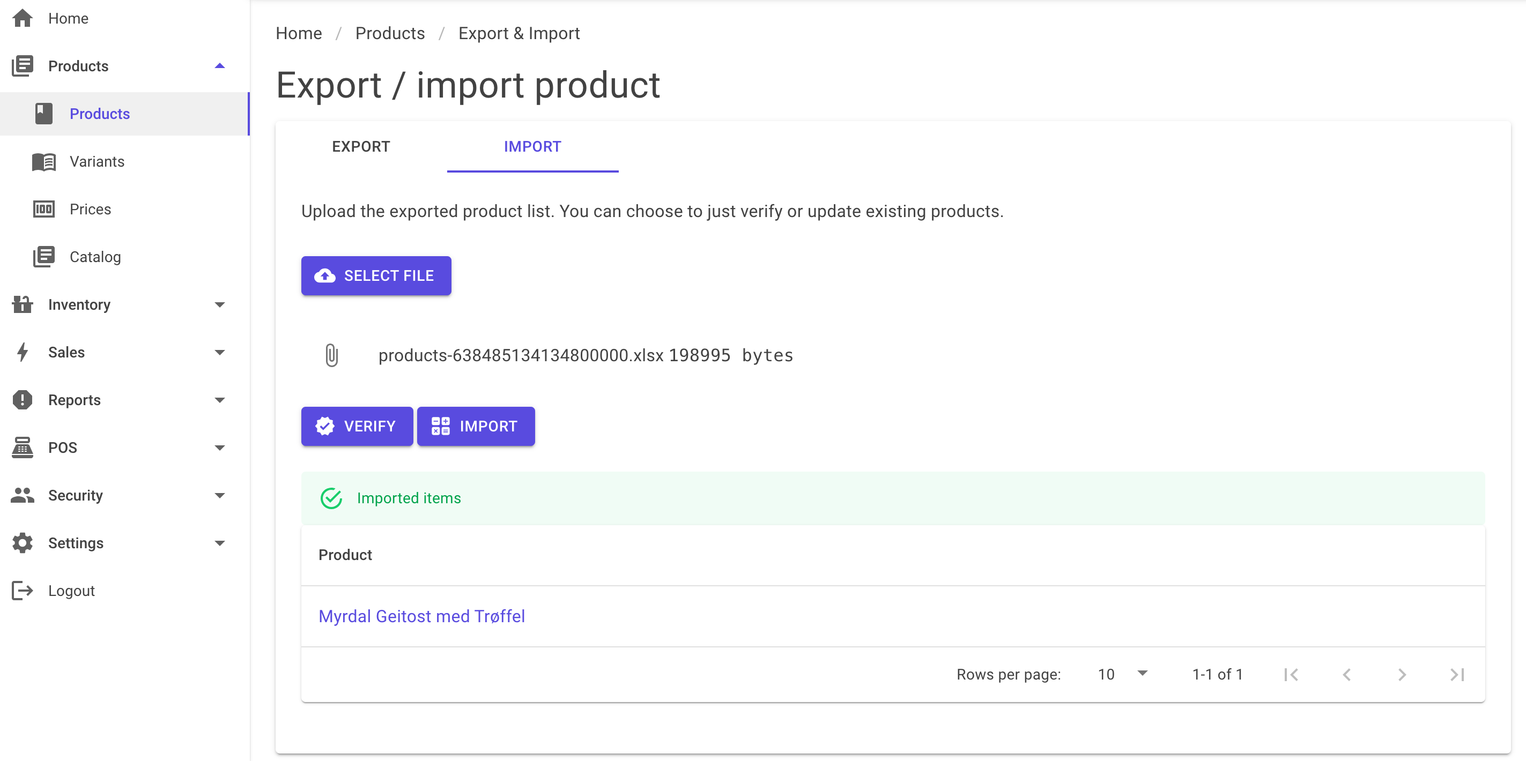Click the Home house icon in sidebar

[x=23, y=18]
